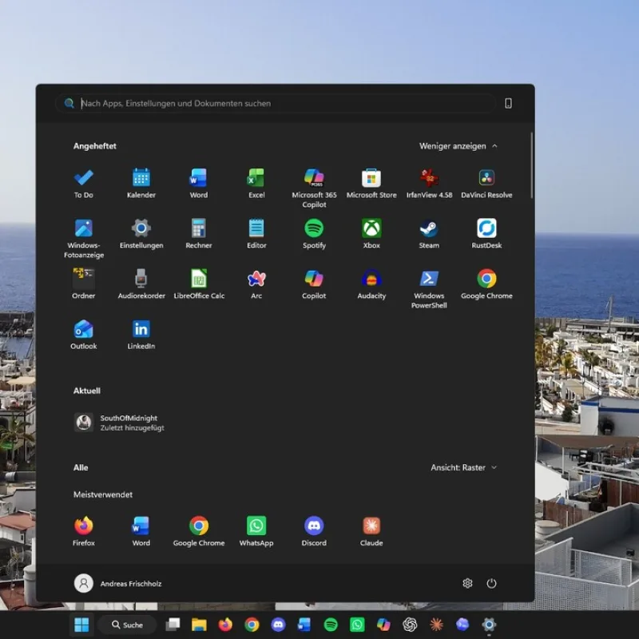
Task: Open the phone link icon beside search
Action: tap(508, 103)
